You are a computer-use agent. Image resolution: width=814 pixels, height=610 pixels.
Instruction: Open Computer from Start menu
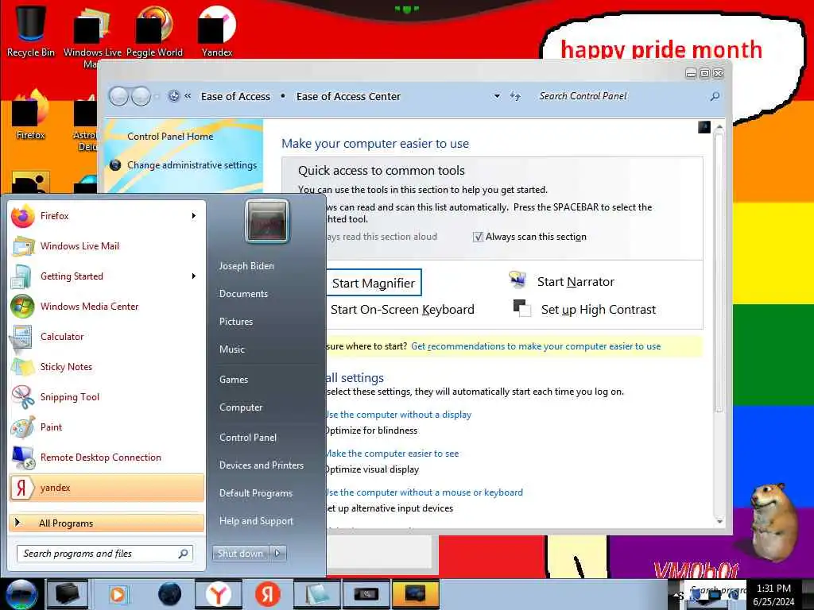[x=241, y=407]
